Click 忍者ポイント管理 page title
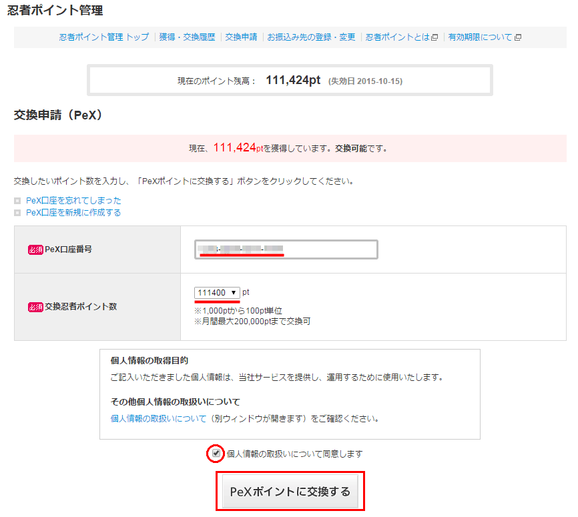This screenshot has height=517, width=578. (x=55, y=10)
